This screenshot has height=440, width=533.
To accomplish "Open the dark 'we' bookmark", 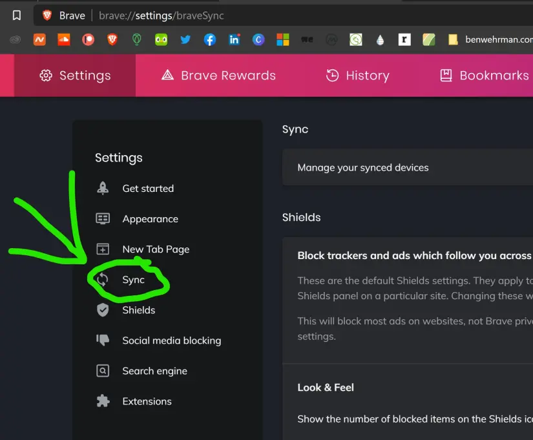I will pyautogui.click(x=307, y=40).
